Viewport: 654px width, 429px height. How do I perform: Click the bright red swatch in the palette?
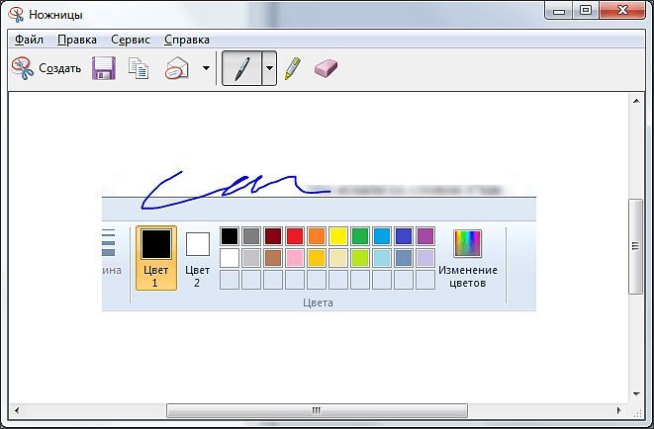[295, 236]
